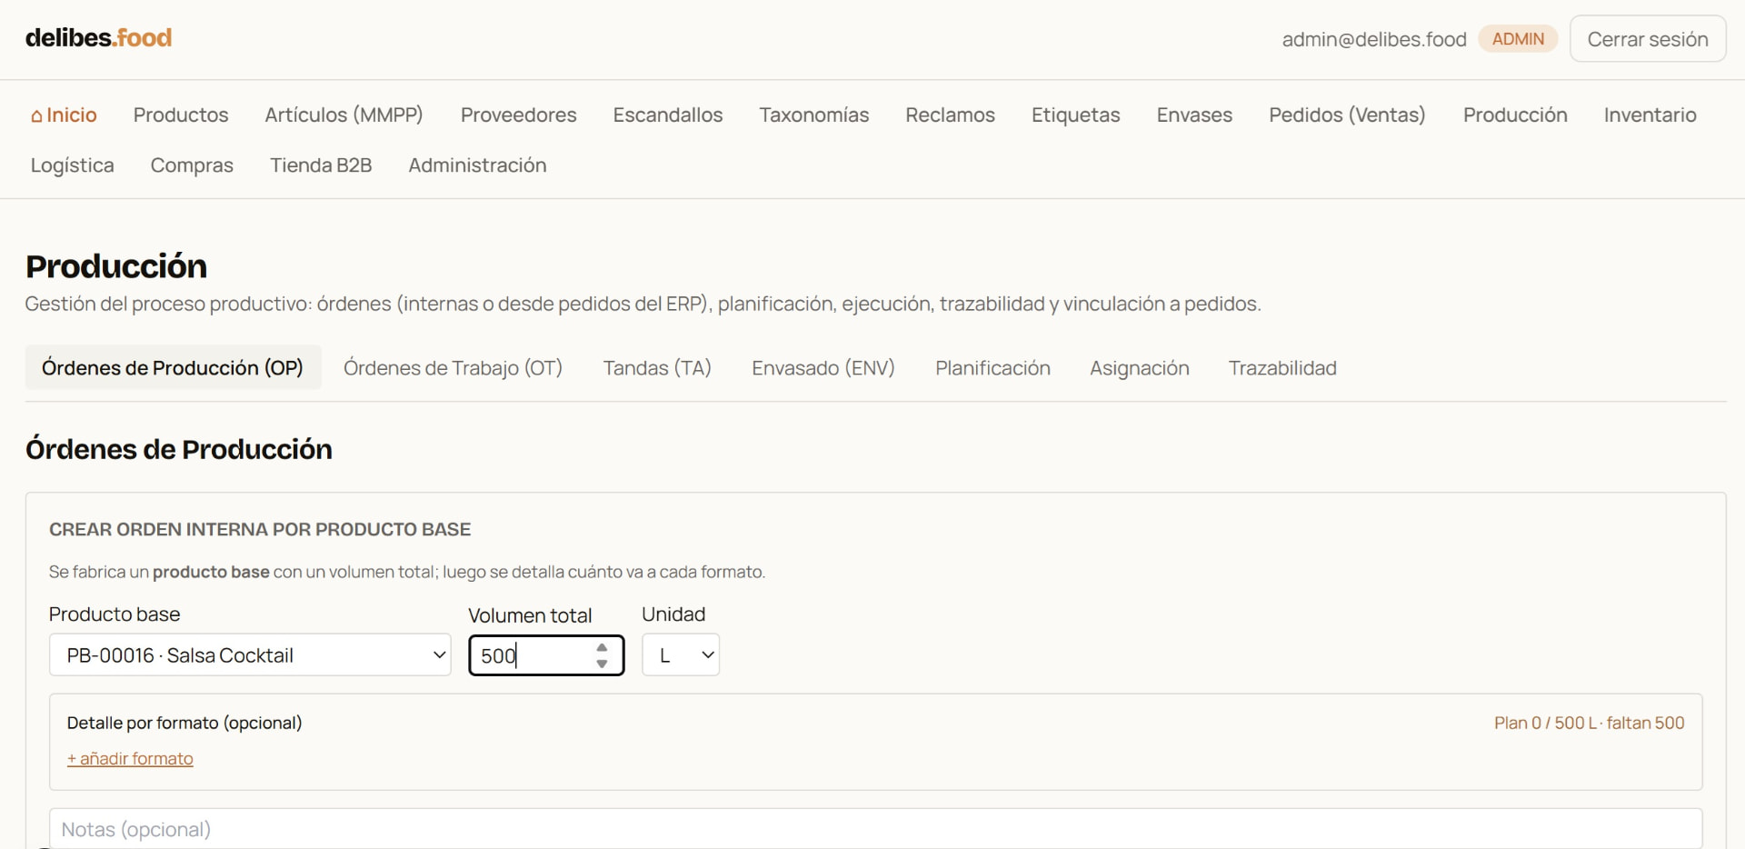Expand the Producto base dropdown
Screen dimensions: 1745x849
tap(250, 654)
